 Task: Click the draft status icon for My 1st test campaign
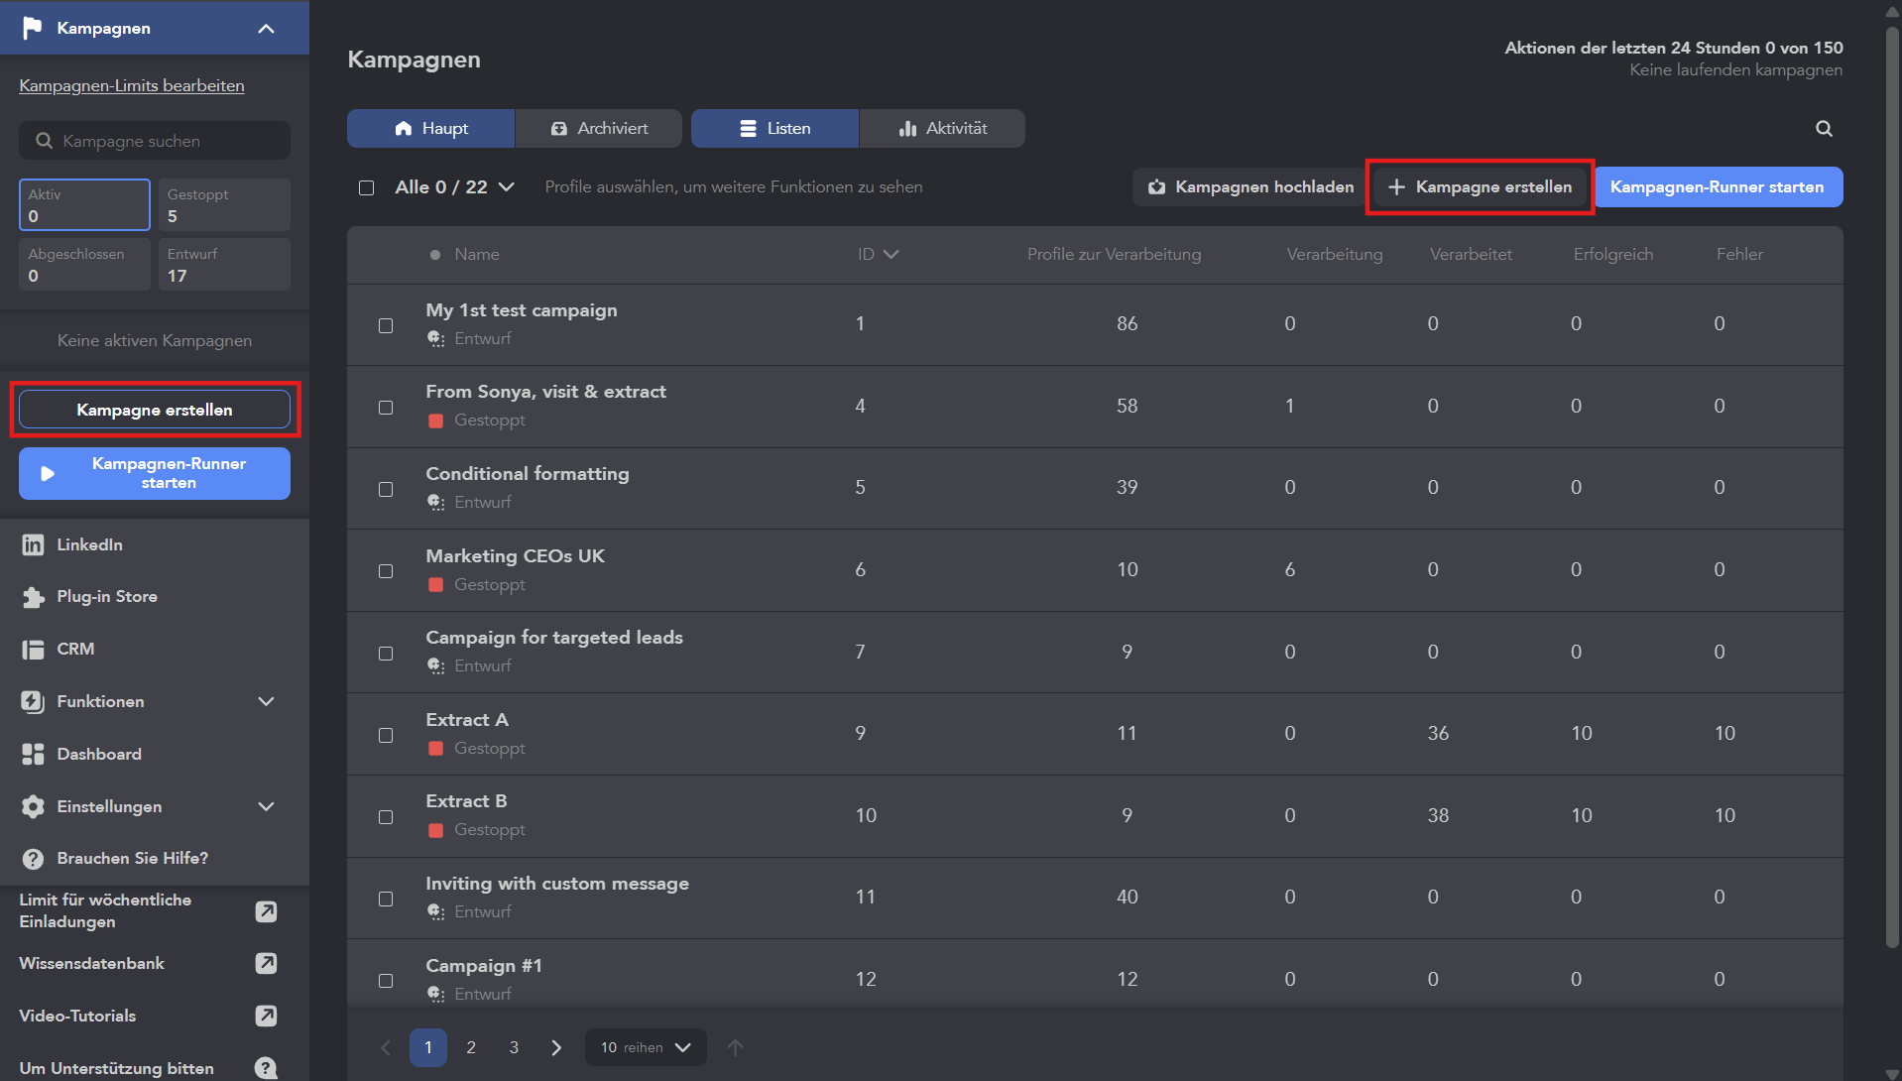(435, 339)
